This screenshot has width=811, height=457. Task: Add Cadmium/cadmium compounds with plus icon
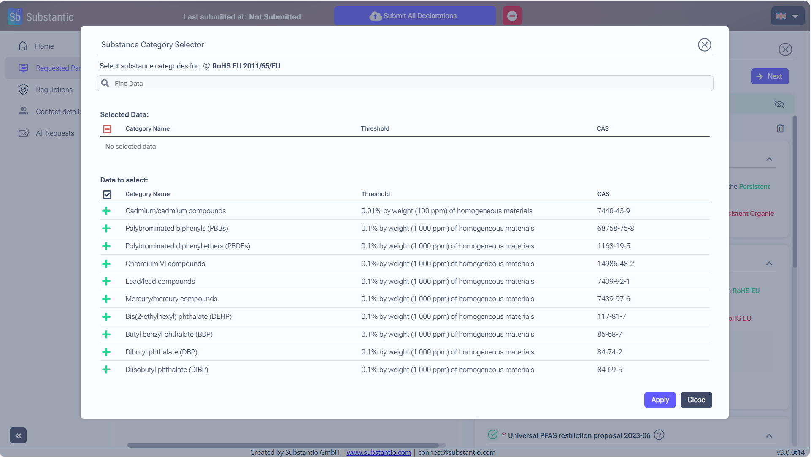tap(106, 211)
